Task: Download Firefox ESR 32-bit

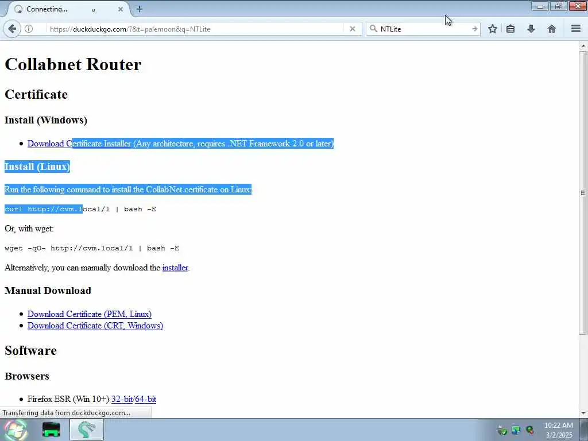Action: pos(122,399)
